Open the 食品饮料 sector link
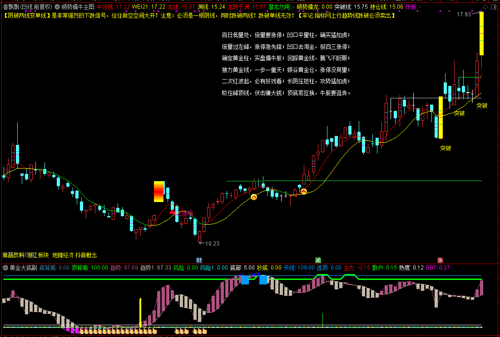This screenshot has height=337, width=500. point(13,255)
